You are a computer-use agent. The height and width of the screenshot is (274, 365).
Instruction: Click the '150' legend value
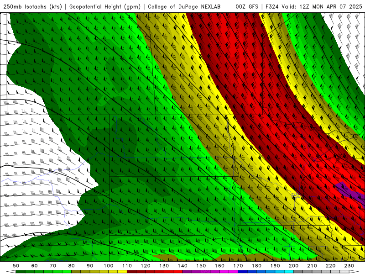201,266
